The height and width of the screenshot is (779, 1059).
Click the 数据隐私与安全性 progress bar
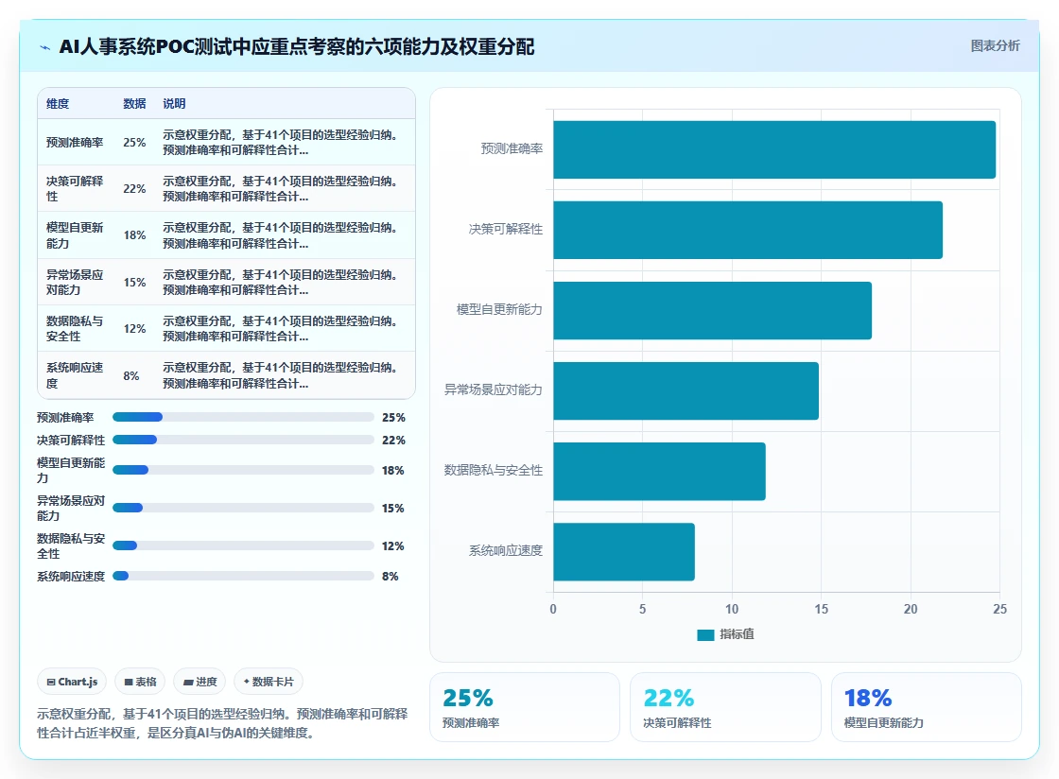[x=243, y=545]
